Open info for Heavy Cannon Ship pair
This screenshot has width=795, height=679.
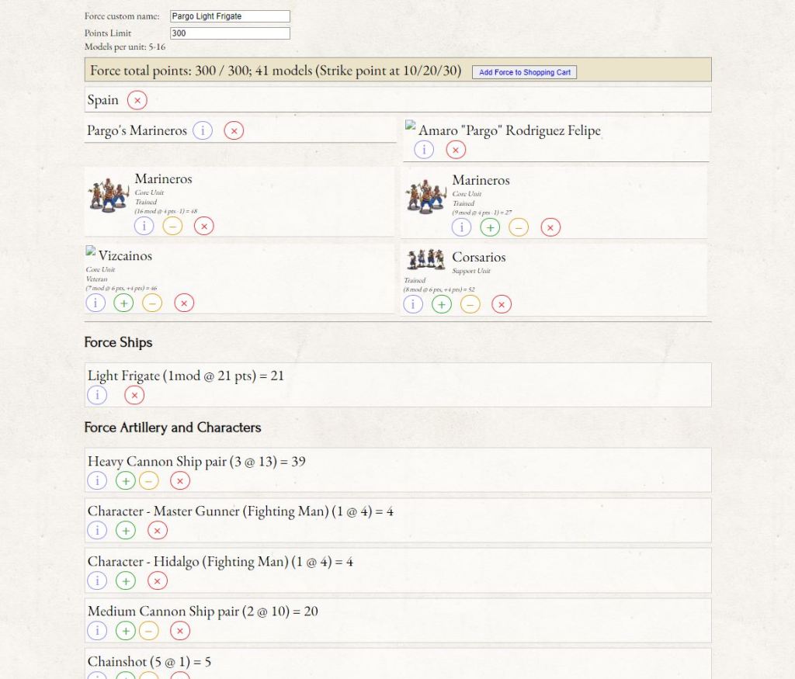pos(97,480)
